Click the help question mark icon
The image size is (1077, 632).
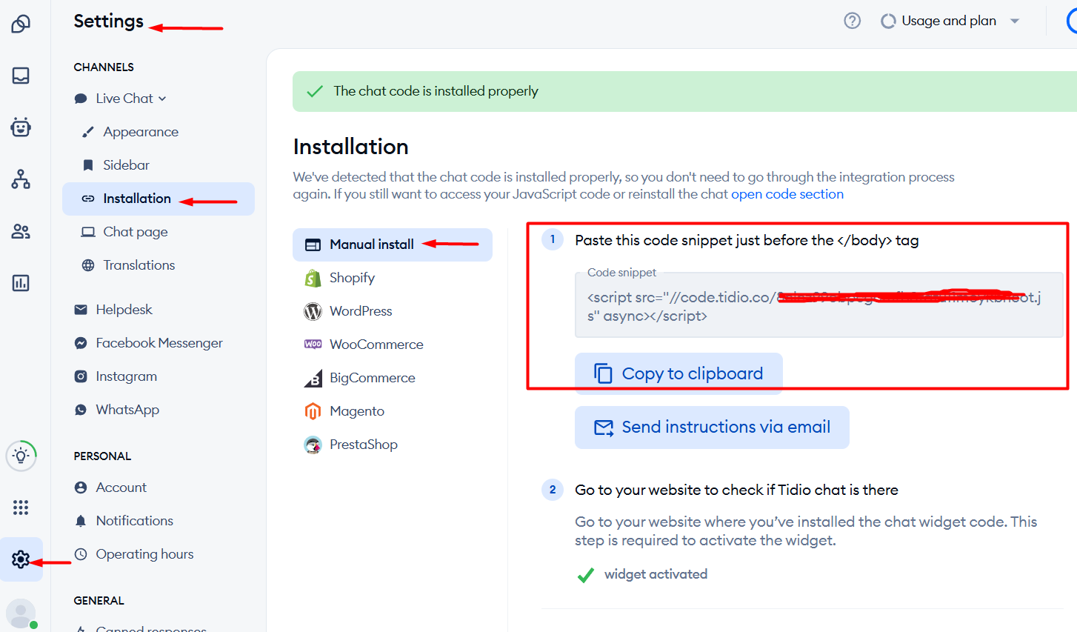[852, 21]
